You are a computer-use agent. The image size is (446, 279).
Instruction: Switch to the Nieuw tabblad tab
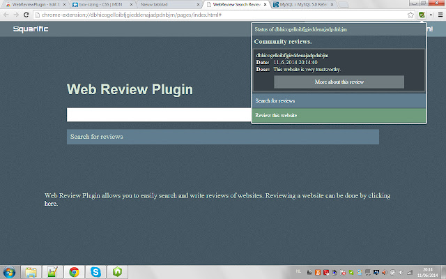coord(168,5)
